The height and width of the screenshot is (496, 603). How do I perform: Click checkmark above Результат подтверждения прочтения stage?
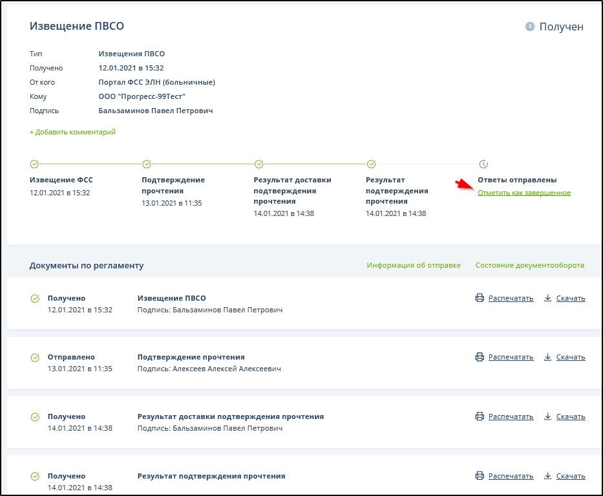pos(372,164)
